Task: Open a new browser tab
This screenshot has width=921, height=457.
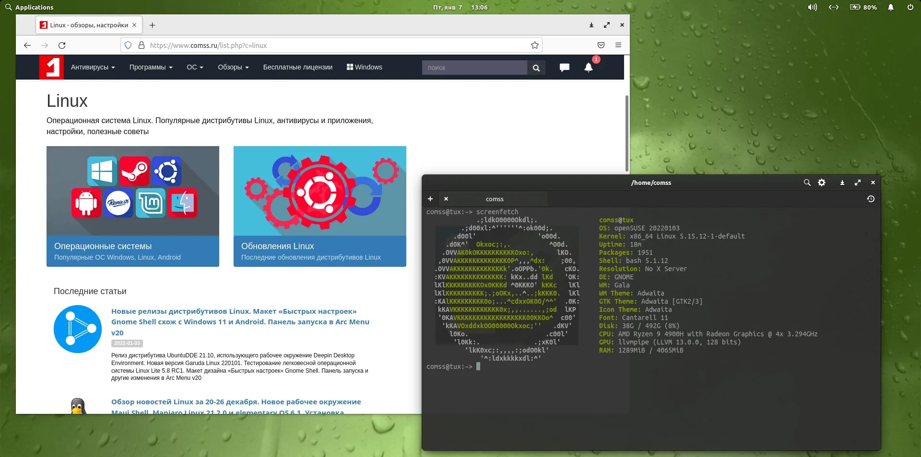Action: pos(152,25)
